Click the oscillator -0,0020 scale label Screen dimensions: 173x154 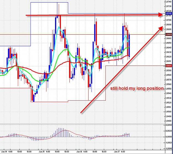pyautogui.click(x=169, y=143)
